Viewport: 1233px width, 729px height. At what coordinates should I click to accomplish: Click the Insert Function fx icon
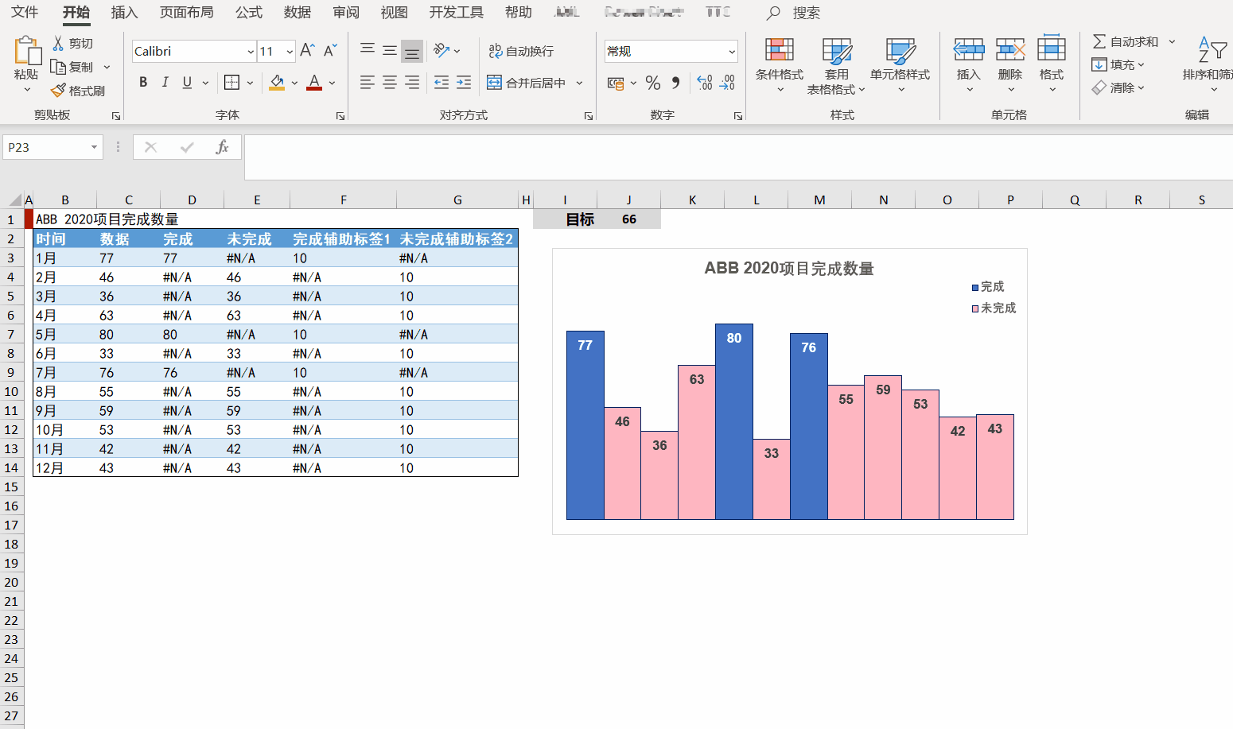[222, 147]
